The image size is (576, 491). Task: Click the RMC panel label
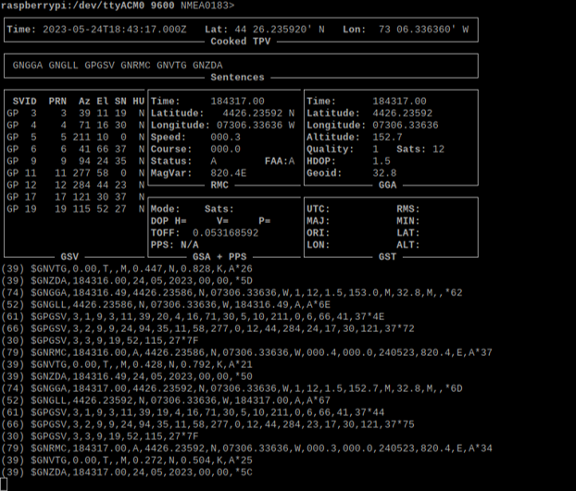pyautogui.click(x=220, y=184)
